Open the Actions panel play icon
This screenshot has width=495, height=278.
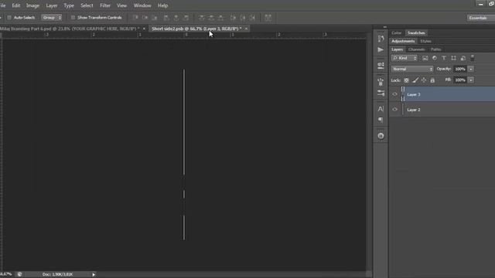pyautogui.click(x=381, y=49)
